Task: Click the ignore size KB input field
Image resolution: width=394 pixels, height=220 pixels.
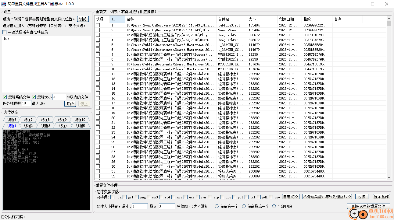Action: [x=59, y=97]
